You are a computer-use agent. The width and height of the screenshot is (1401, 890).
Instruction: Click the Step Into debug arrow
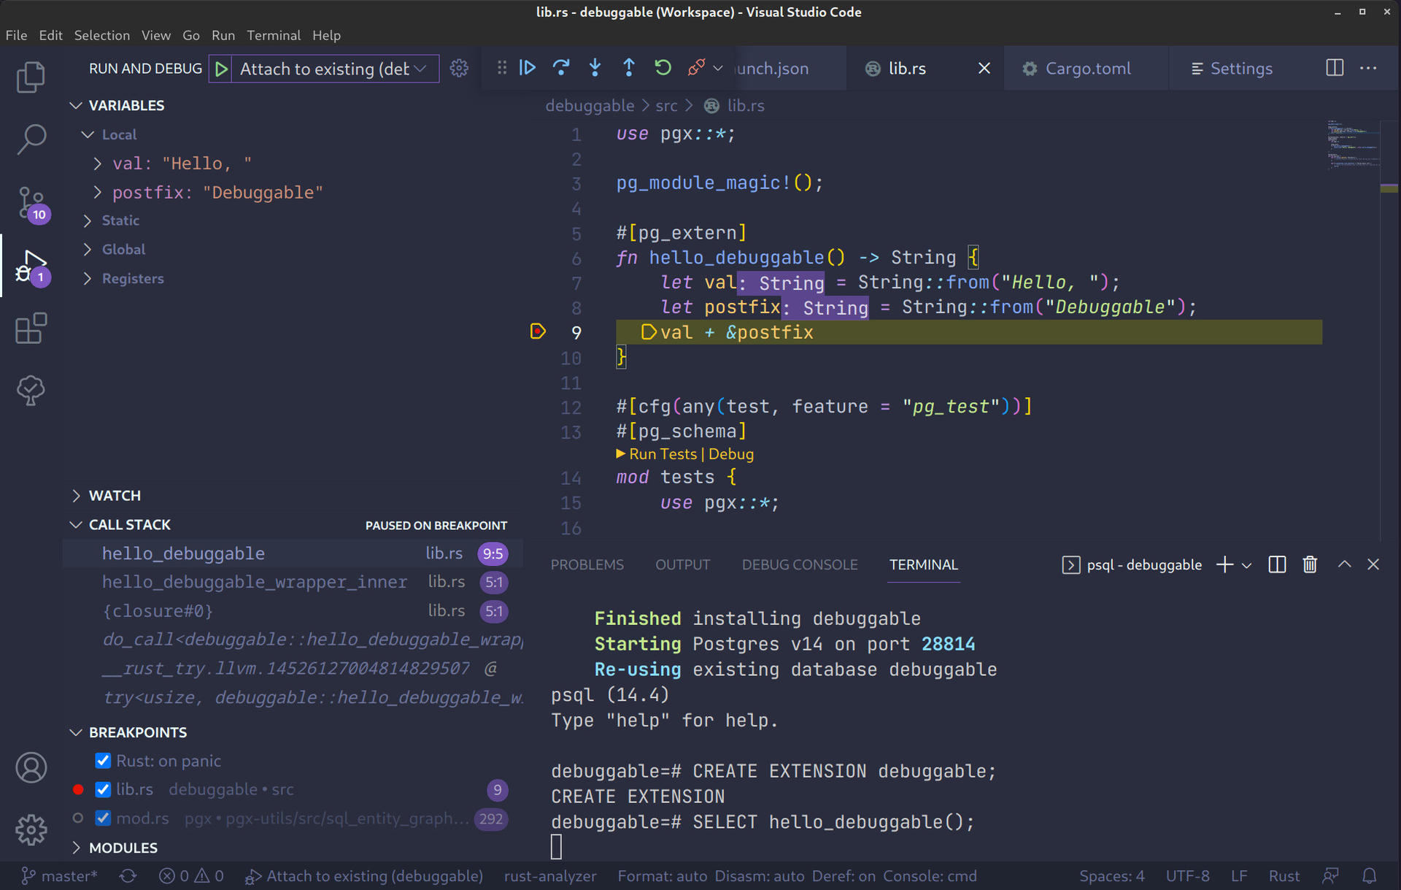(595, 68)
